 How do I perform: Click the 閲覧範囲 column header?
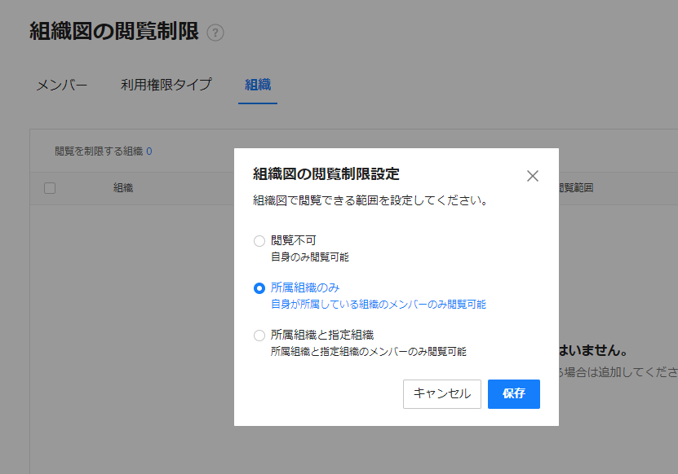pos(575,188)
